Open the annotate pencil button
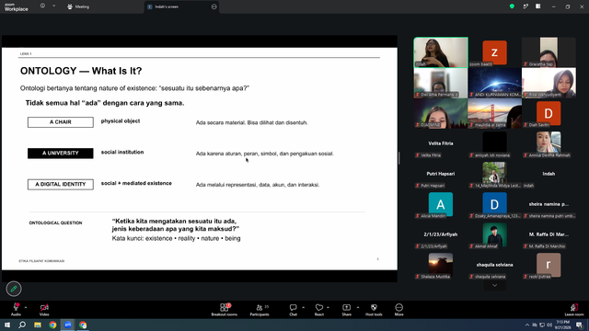 pyautogui.click(x=14, y=289)
